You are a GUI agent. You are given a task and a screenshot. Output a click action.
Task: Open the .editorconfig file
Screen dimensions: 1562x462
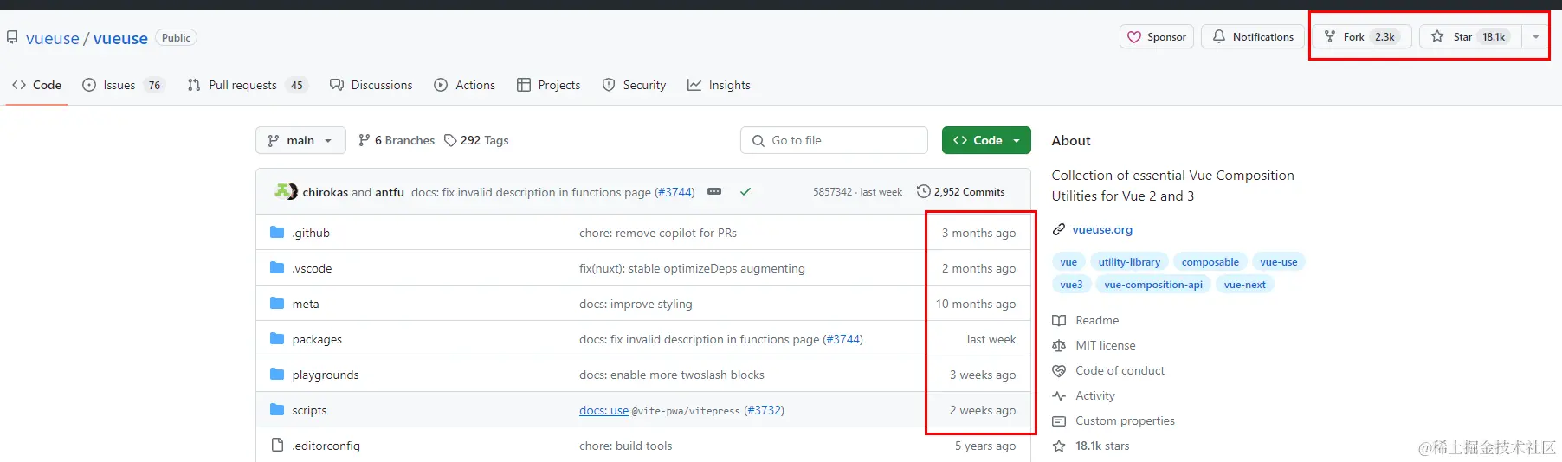tap(326, 446)
